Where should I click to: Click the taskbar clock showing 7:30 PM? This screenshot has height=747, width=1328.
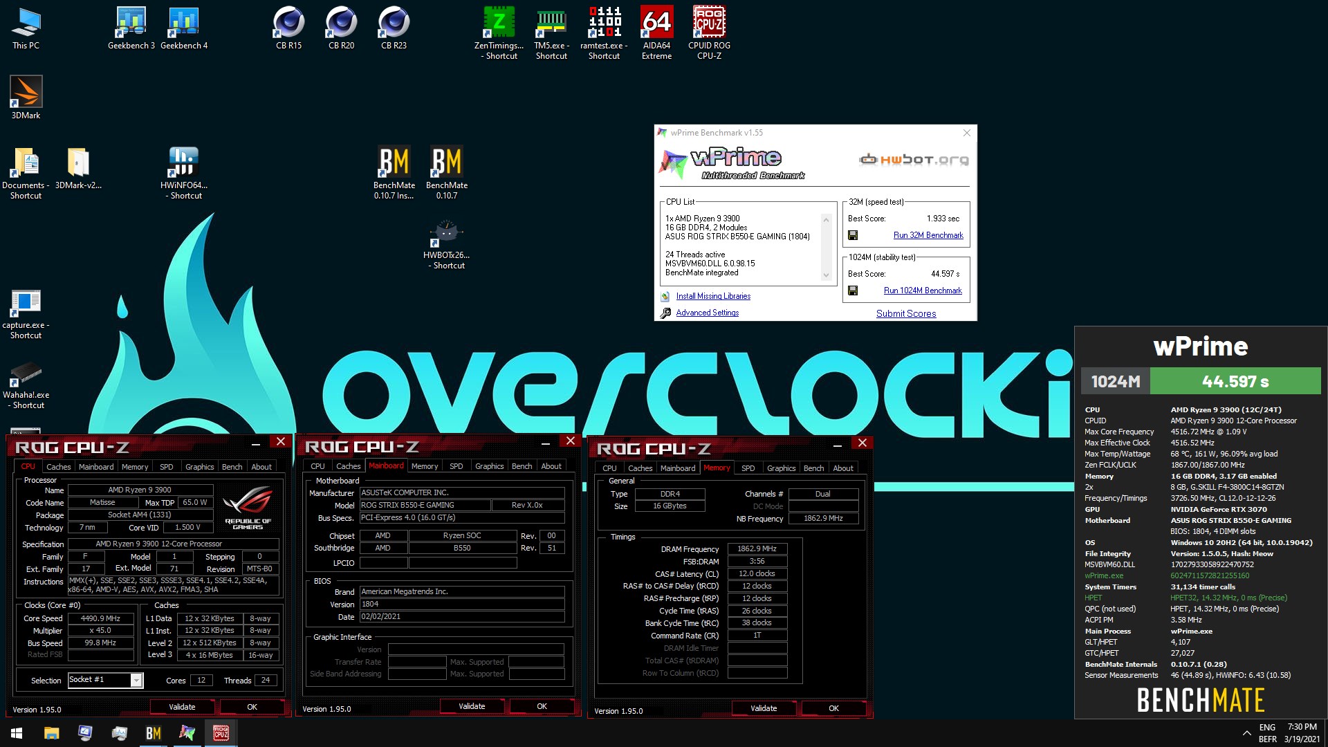(1302, 733)
